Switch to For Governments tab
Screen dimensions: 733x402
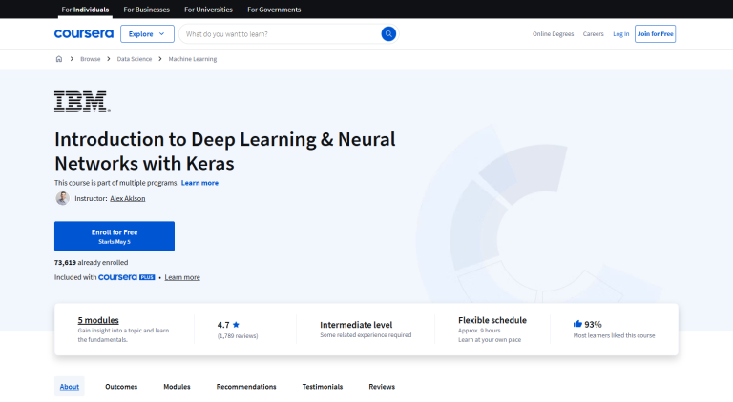click(274, 10)
